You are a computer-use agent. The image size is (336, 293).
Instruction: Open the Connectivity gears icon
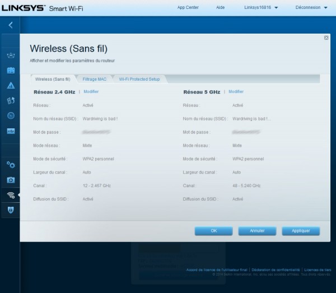10,165
